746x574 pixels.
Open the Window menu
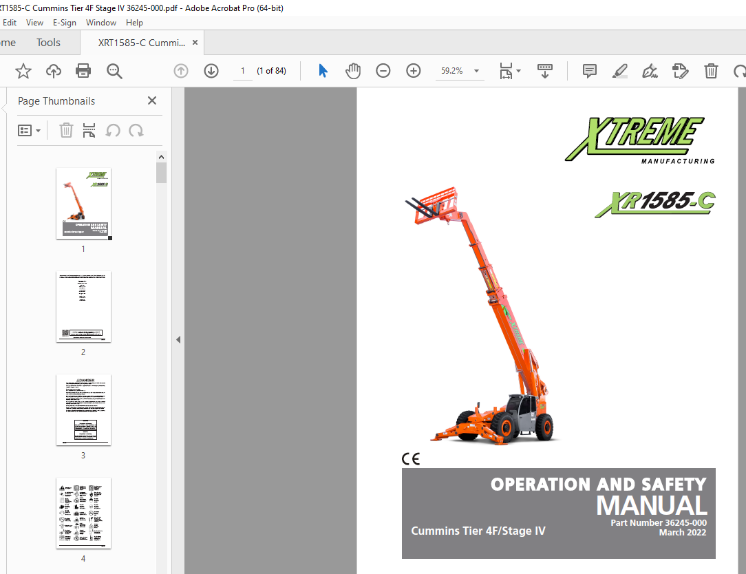[x=101, y=23]
